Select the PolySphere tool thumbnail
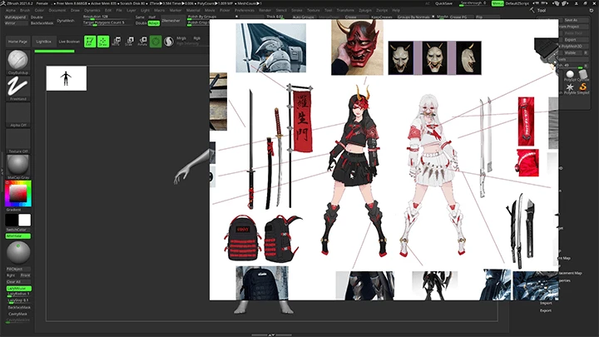This screenshot has width=599, height=337. (570, 74)
